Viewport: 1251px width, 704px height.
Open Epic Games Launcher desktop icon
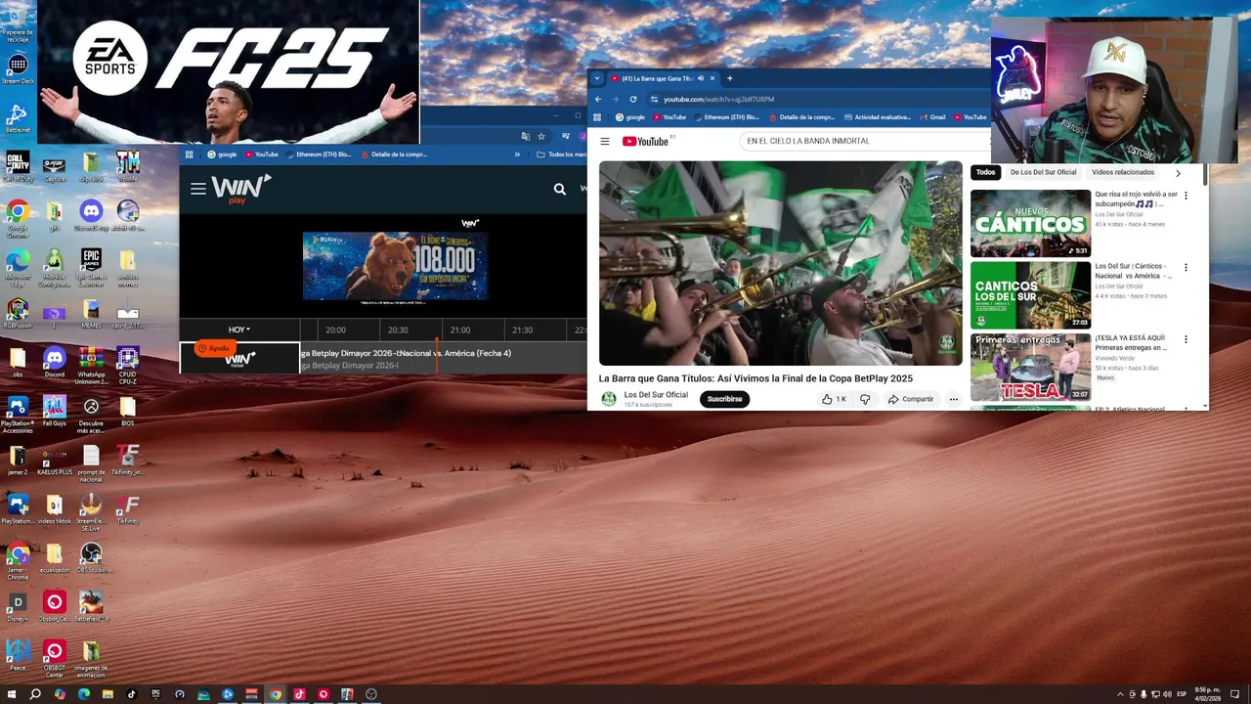point(91,266)
